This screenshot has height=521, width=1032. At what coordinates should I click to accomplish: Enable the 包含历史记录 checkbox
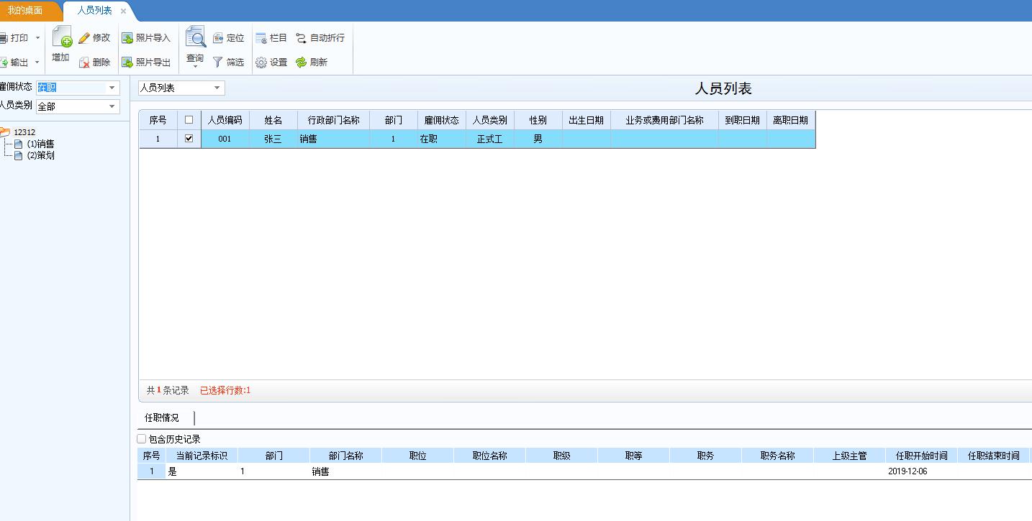(x=141, y=439)
